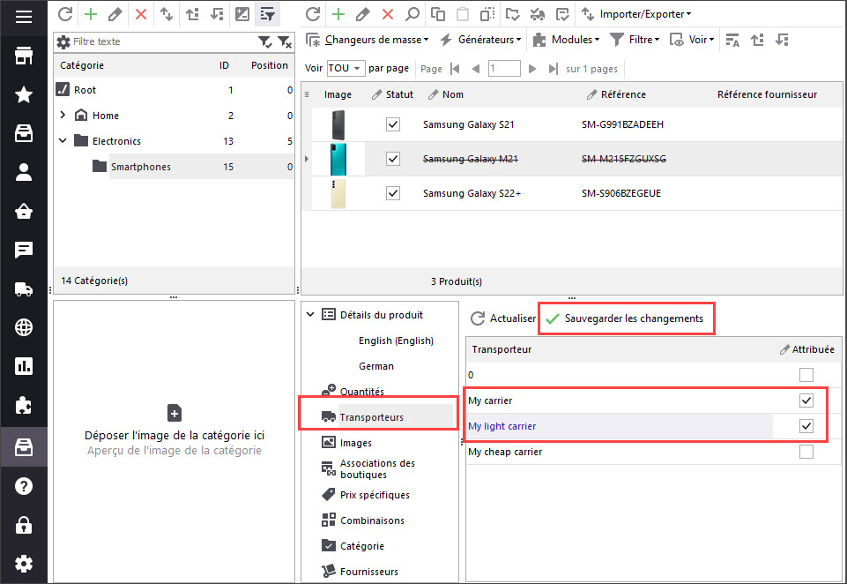The width and height of the screenshot is (847, 584).
Task: Toggle status checkbox for Samsung Galaxy S22+
Action: pos(393,193)
